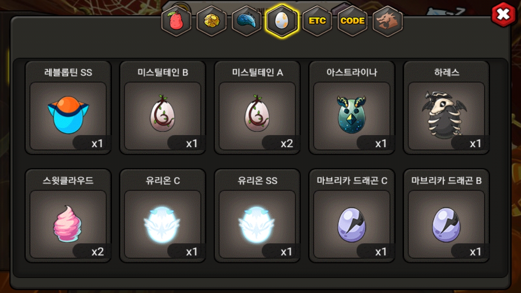Select the 레블롭틴 SS egg item
Screen dimensions: 521x293
click(68, 108)
